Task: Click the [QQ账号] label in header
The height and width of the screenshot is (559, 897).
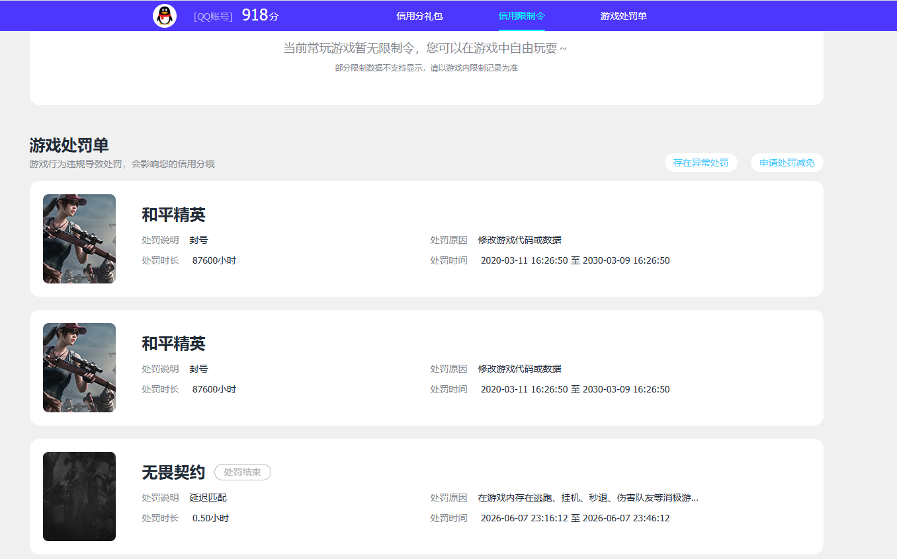Action: [213, 17]
